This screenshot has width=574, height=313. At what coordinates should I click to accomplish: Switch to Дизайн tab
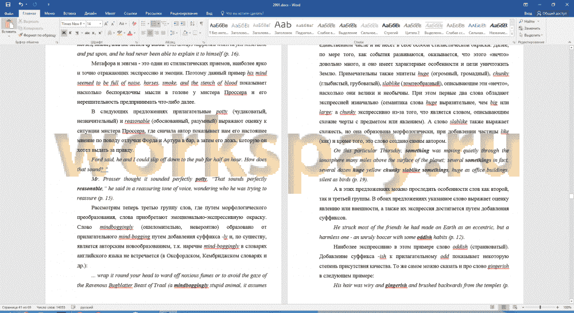(90, 14)
